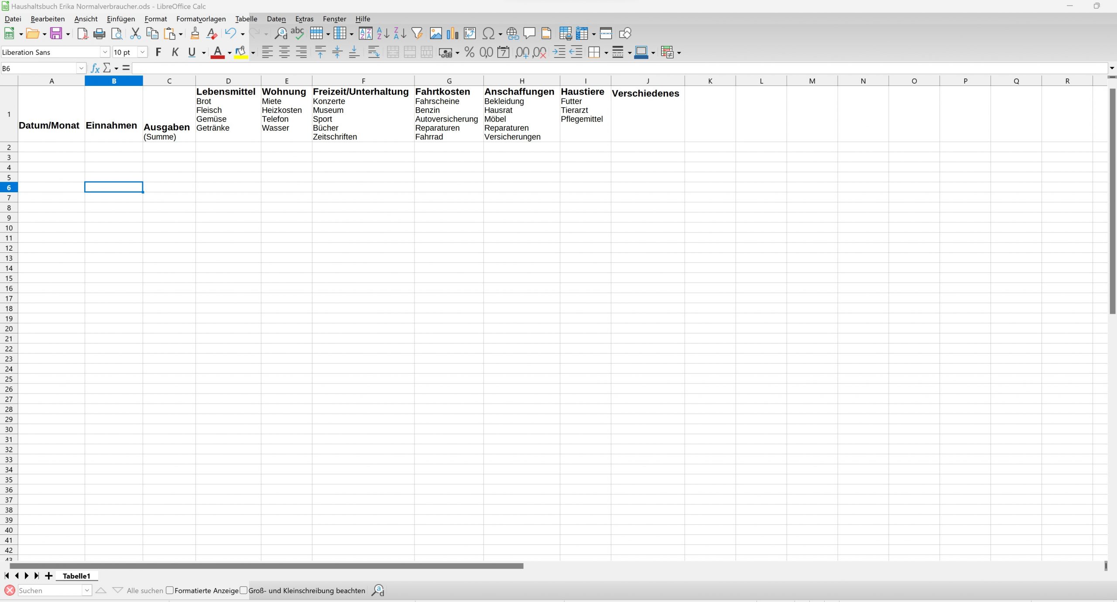Open the AutoFilter funnel tool
The height and width of the screenshot is (602, 1117).
click(x=417, y=34)
